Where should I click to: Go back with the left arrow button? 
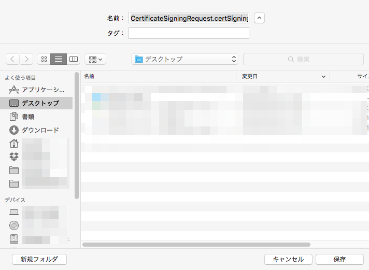pyautogui.click(x=12, y=59)
